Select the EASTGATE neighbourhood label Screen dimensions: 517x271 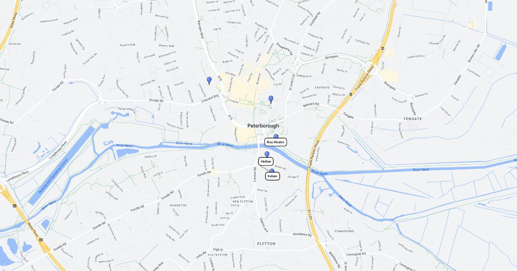point(322,87)
